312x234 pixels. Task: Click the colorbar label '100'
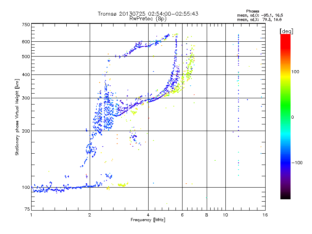coord(295,72)
